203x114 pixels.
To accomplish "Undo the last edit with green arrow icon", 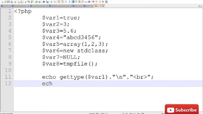I will [36, 2].
